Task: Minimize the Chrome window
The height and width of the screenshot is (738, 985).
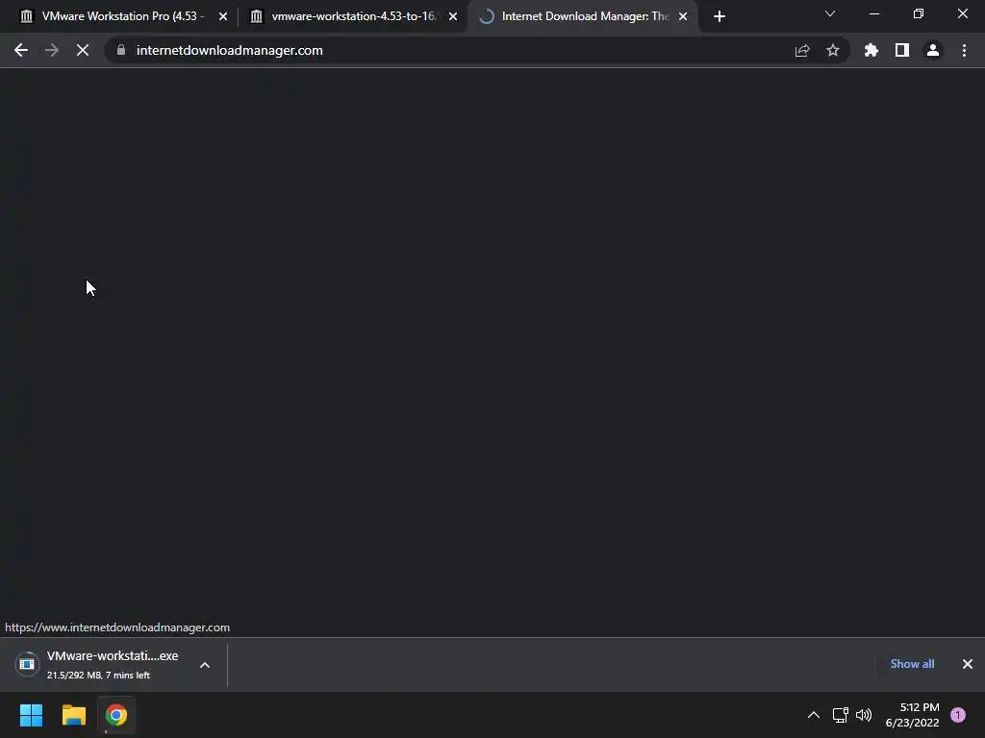Action: coord(874,13)
